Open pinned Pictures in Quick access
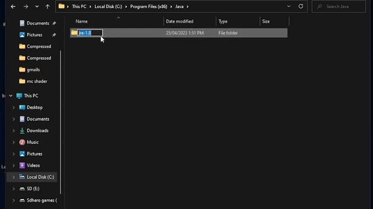373x209 pixels. pos(34,35)
